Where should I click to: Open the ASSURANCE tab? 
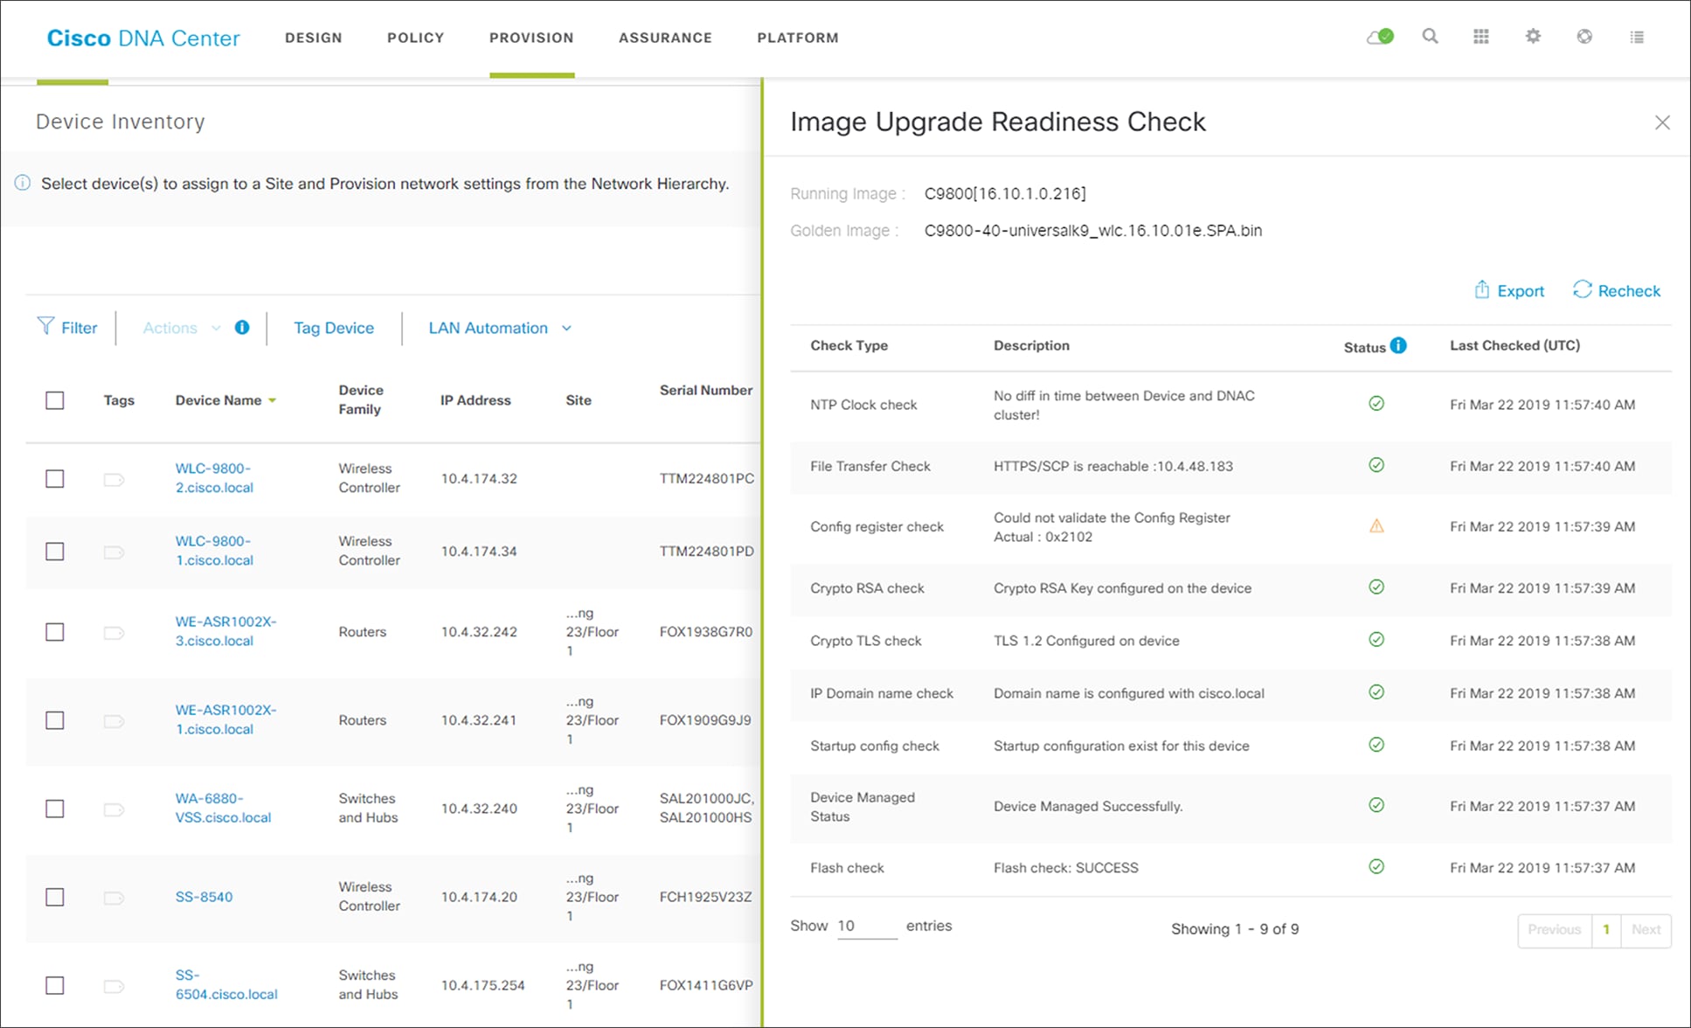point(665,38)
